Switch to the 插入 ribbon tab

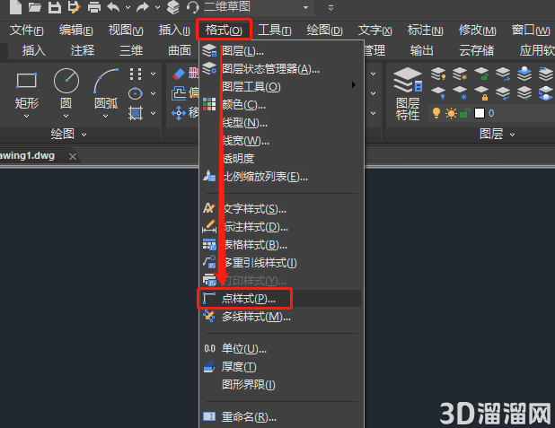34,50
